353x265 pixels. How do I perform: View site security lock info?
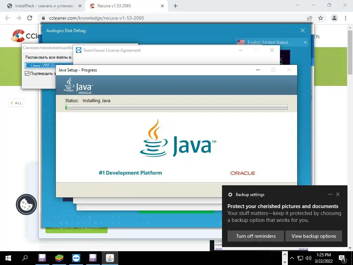[x=44, y=18]
